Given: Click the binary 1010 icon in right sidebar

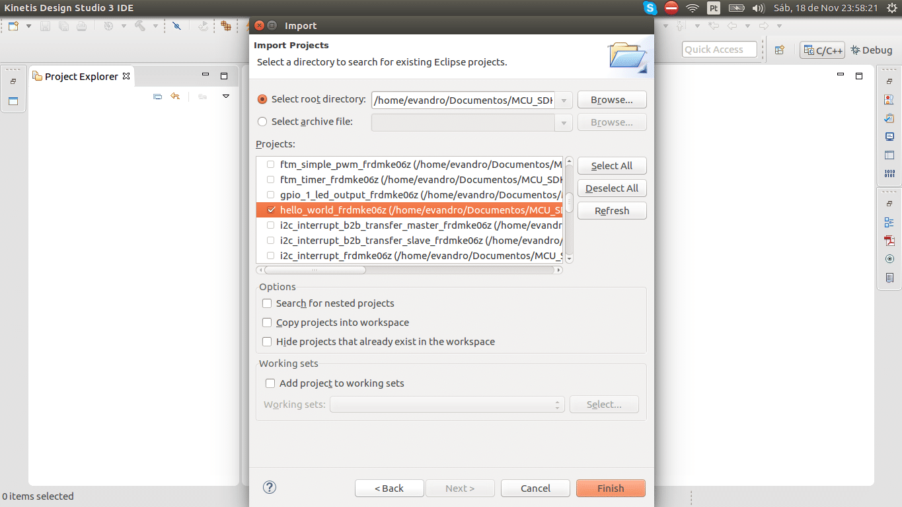Looking at the screenshot, I should pos(889,174).
